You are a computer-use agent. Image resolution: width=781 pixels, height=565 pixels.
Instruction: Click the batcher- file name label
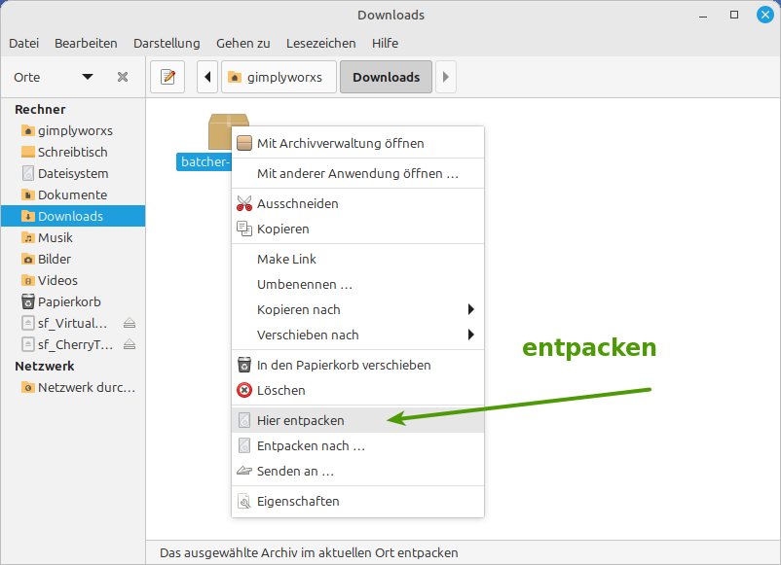pos(205,162)
